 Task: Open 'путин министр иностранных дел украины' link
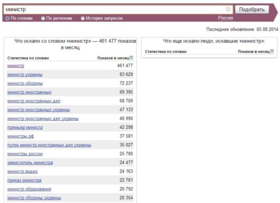coord(49,145)
